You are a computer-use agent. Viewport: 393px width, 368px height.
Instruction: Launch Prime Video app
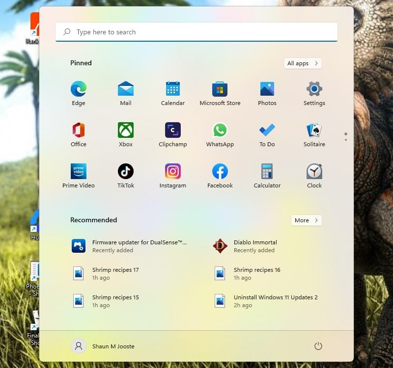[x=79, y=176]
